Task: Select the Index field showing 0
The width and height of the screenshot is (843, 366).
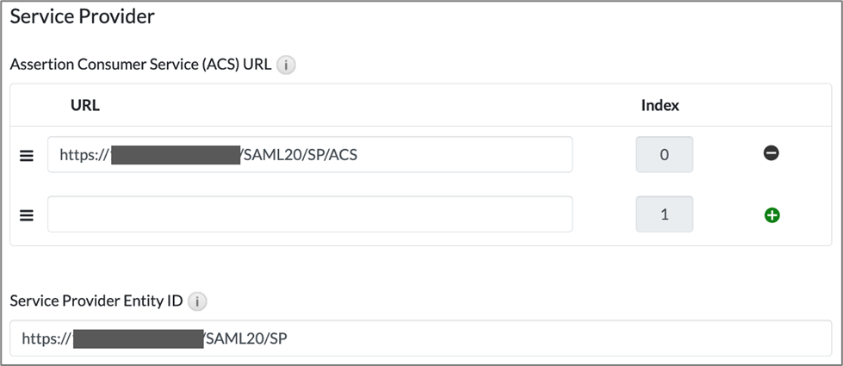Action: [x=664, y=155]
